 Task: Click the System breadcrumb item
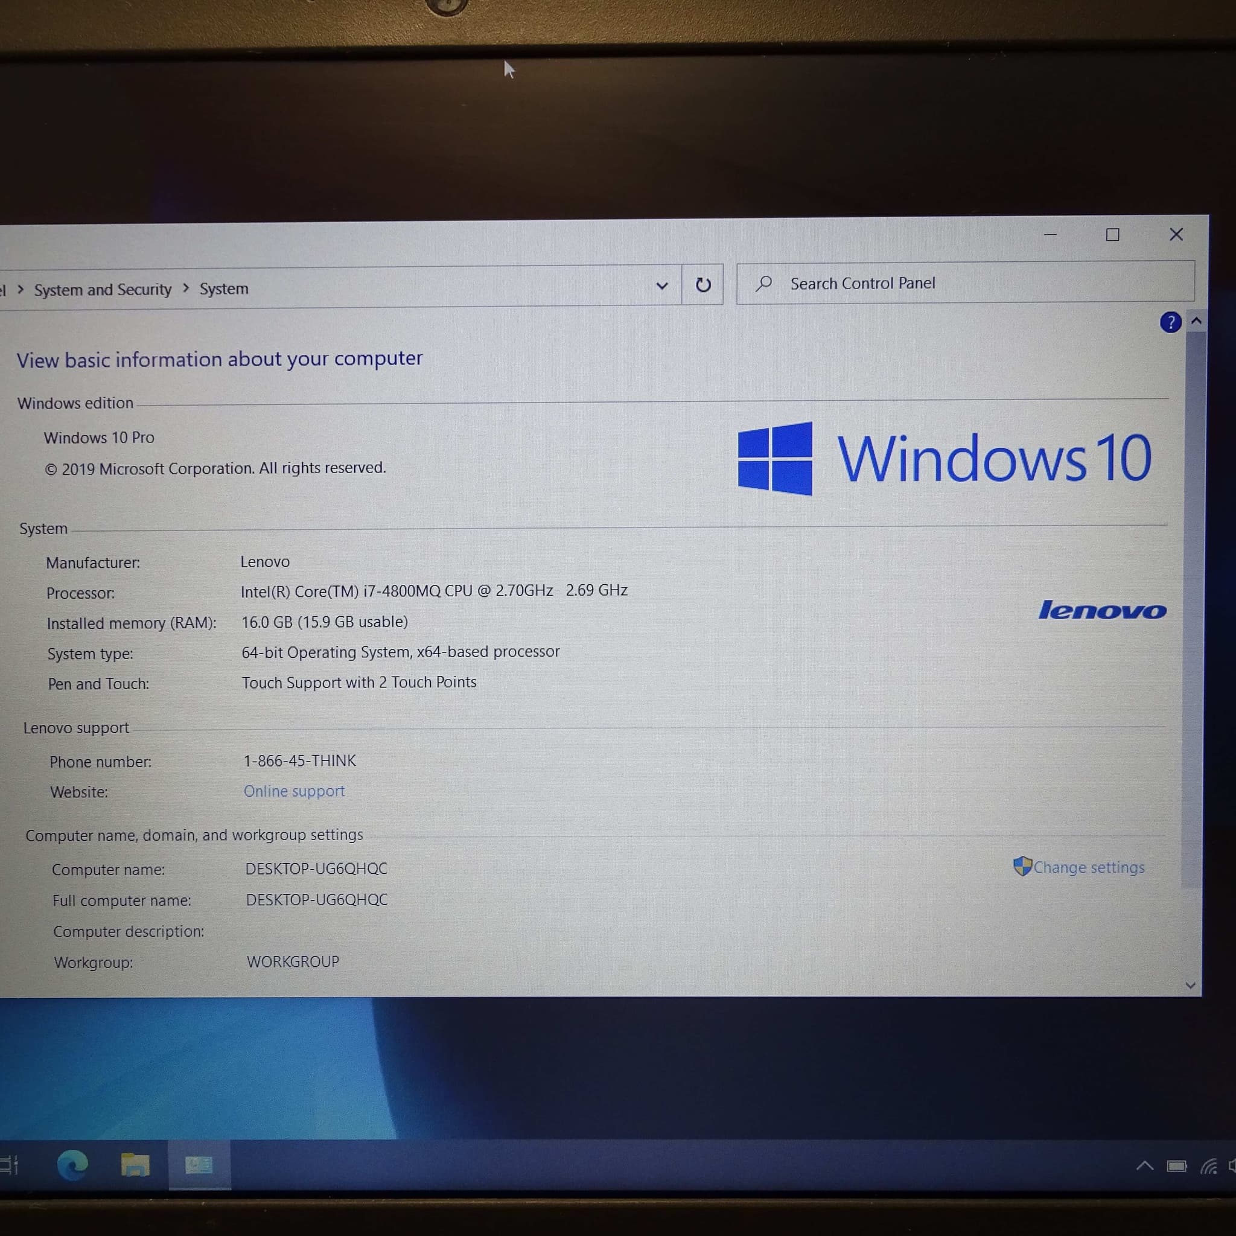(x=224, y=288)
